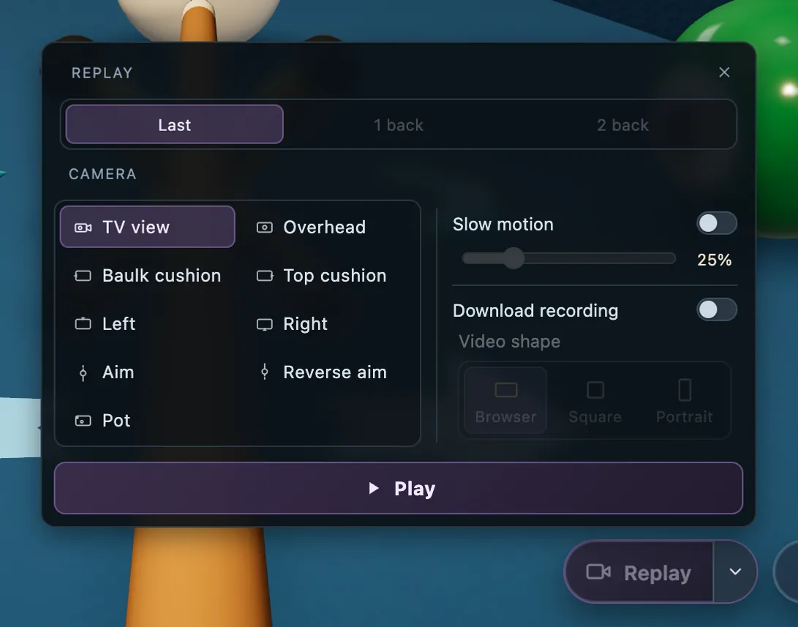Click the Baulk cushion camera icon
The image size is (798, 627).
[x=83, y=276]
